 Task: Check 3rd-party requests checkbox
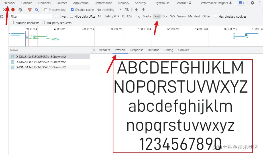pyautogui.click(x=43, y=23)
